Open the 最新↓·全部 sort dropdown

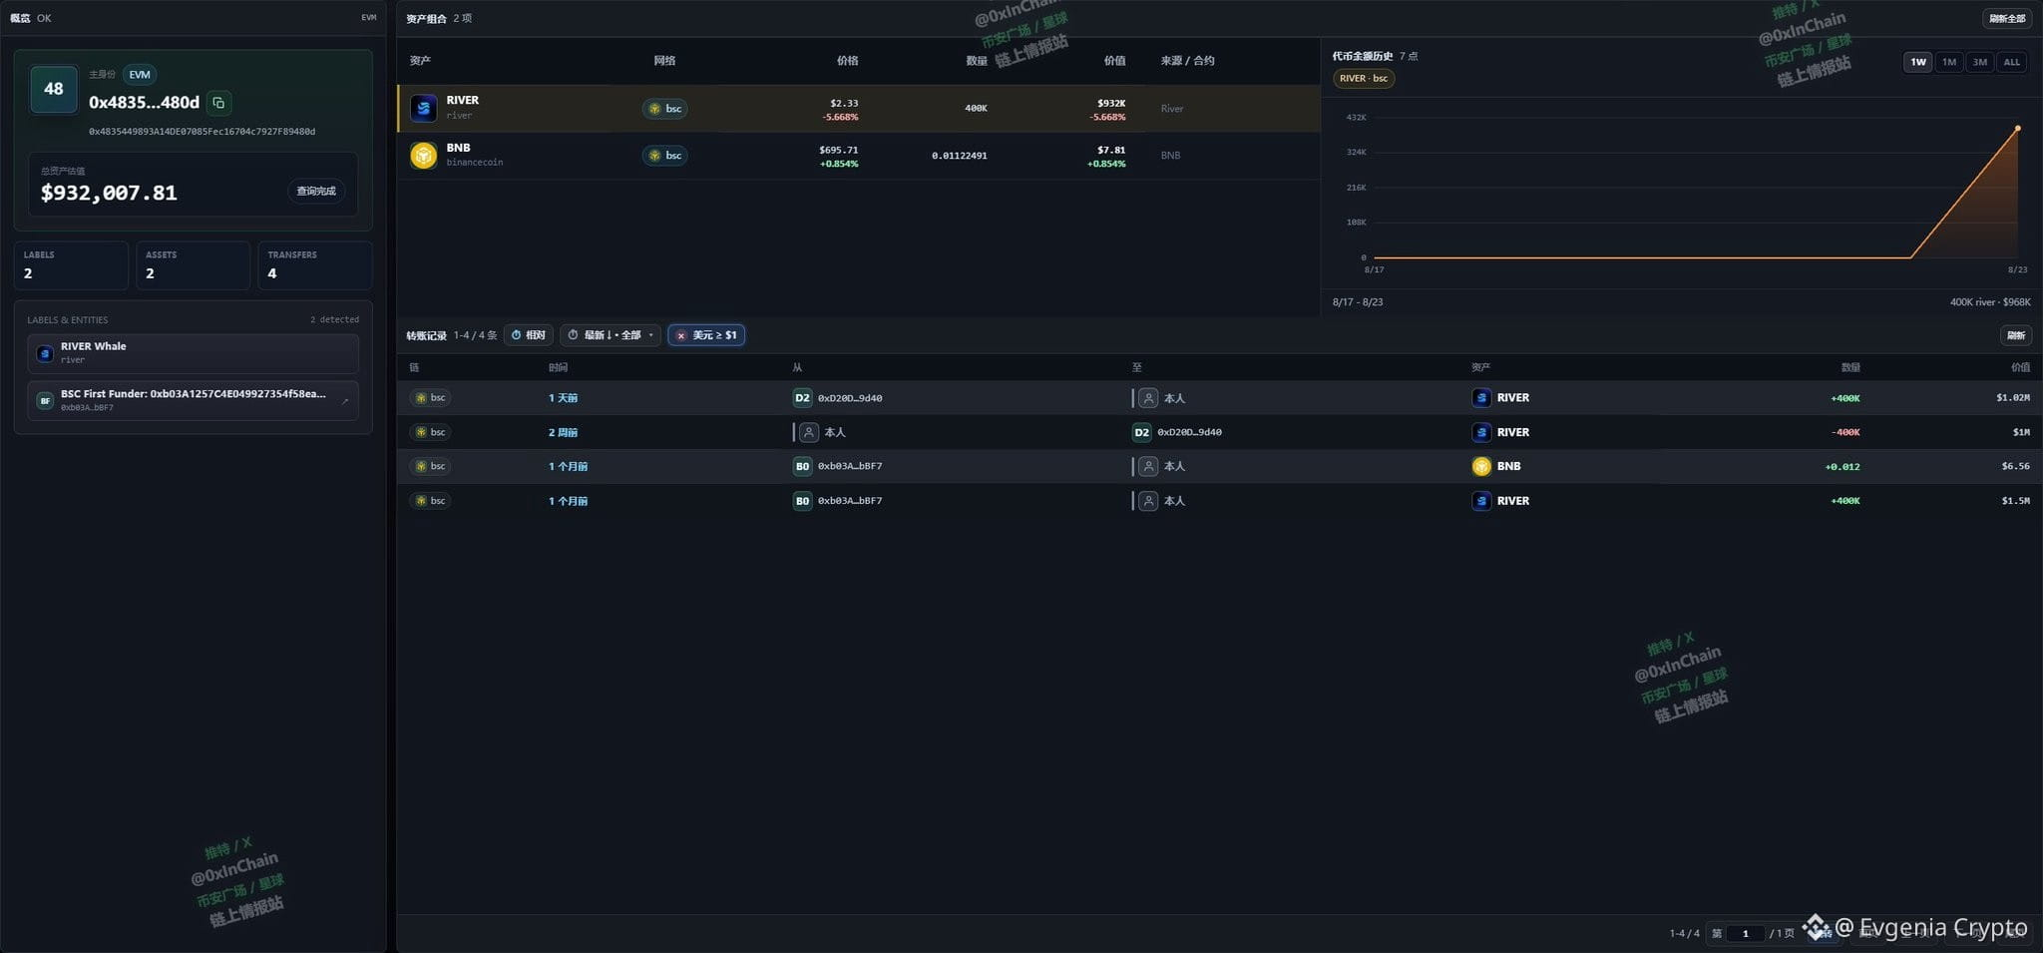click(x=611, y=335)
